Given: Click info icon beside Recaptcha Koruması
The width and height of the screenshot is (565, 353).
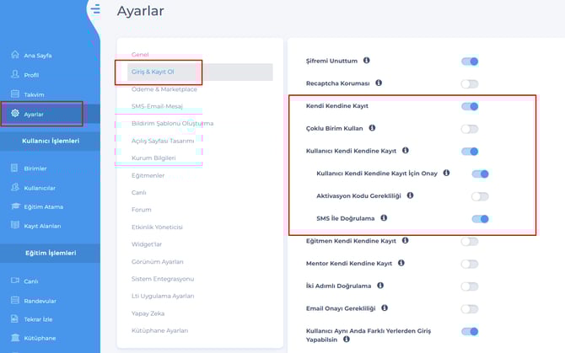Looking at the screenshot, I should (x=379, y=83).
